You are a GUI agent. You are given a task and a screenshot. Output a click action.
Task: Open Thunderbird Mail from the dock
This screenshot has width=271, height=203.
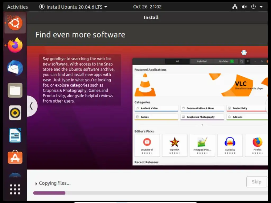(x=15, y=68)
